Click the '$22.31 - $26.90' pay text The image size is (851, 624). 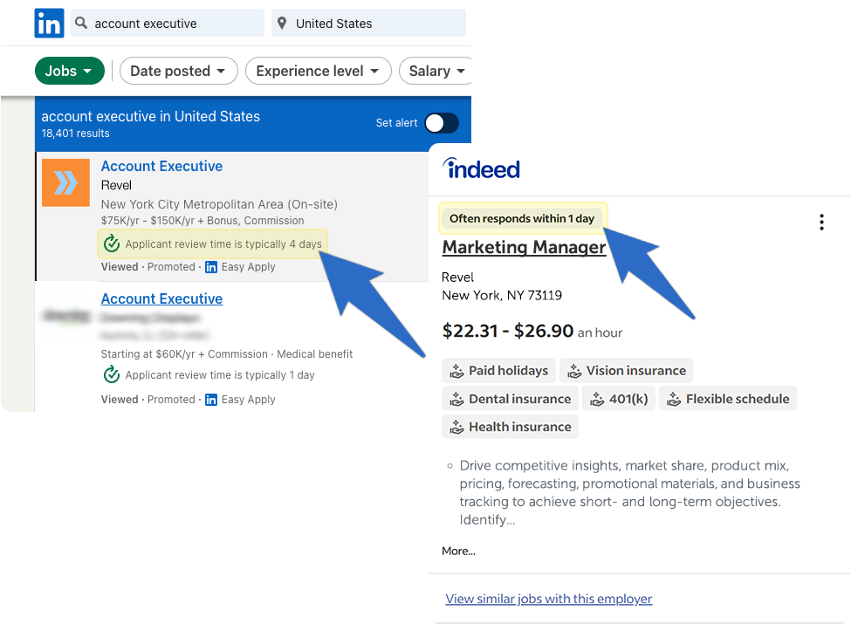pos(508,331)
